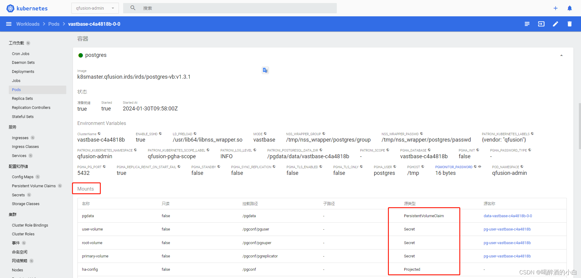Open Daemon Sets in sidebar

coord(23,63)
